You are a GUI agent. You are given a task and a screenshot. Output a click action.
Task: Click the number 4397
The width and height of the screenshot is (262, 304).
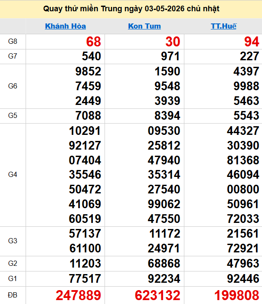pyautogui.click(x=246, y=72)
